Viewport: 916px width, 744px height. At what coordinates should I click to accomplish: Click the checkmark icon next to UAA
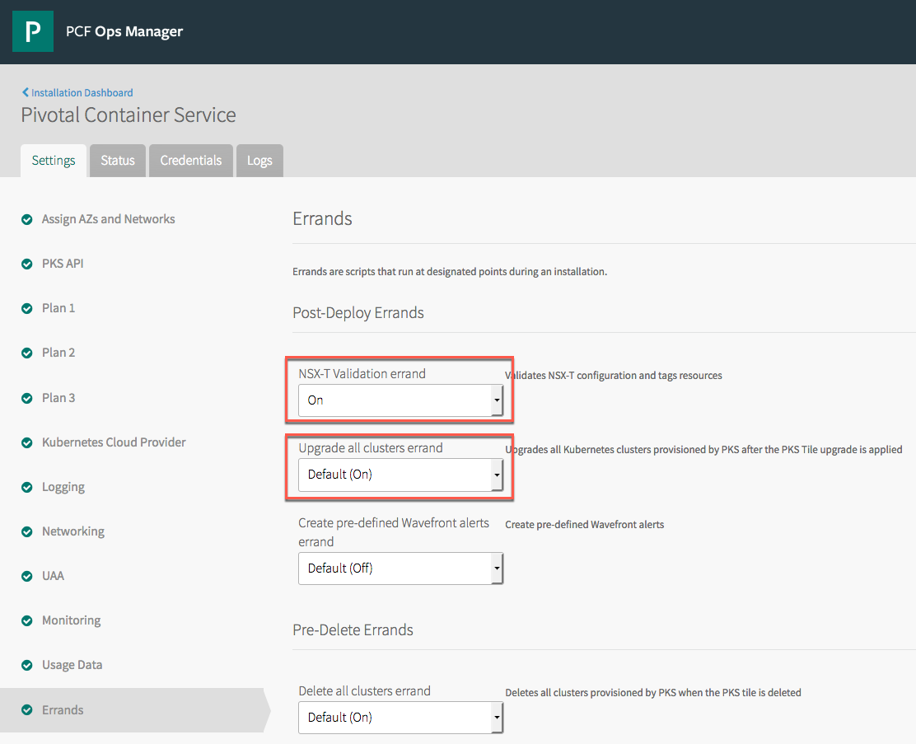pos(27,577)
